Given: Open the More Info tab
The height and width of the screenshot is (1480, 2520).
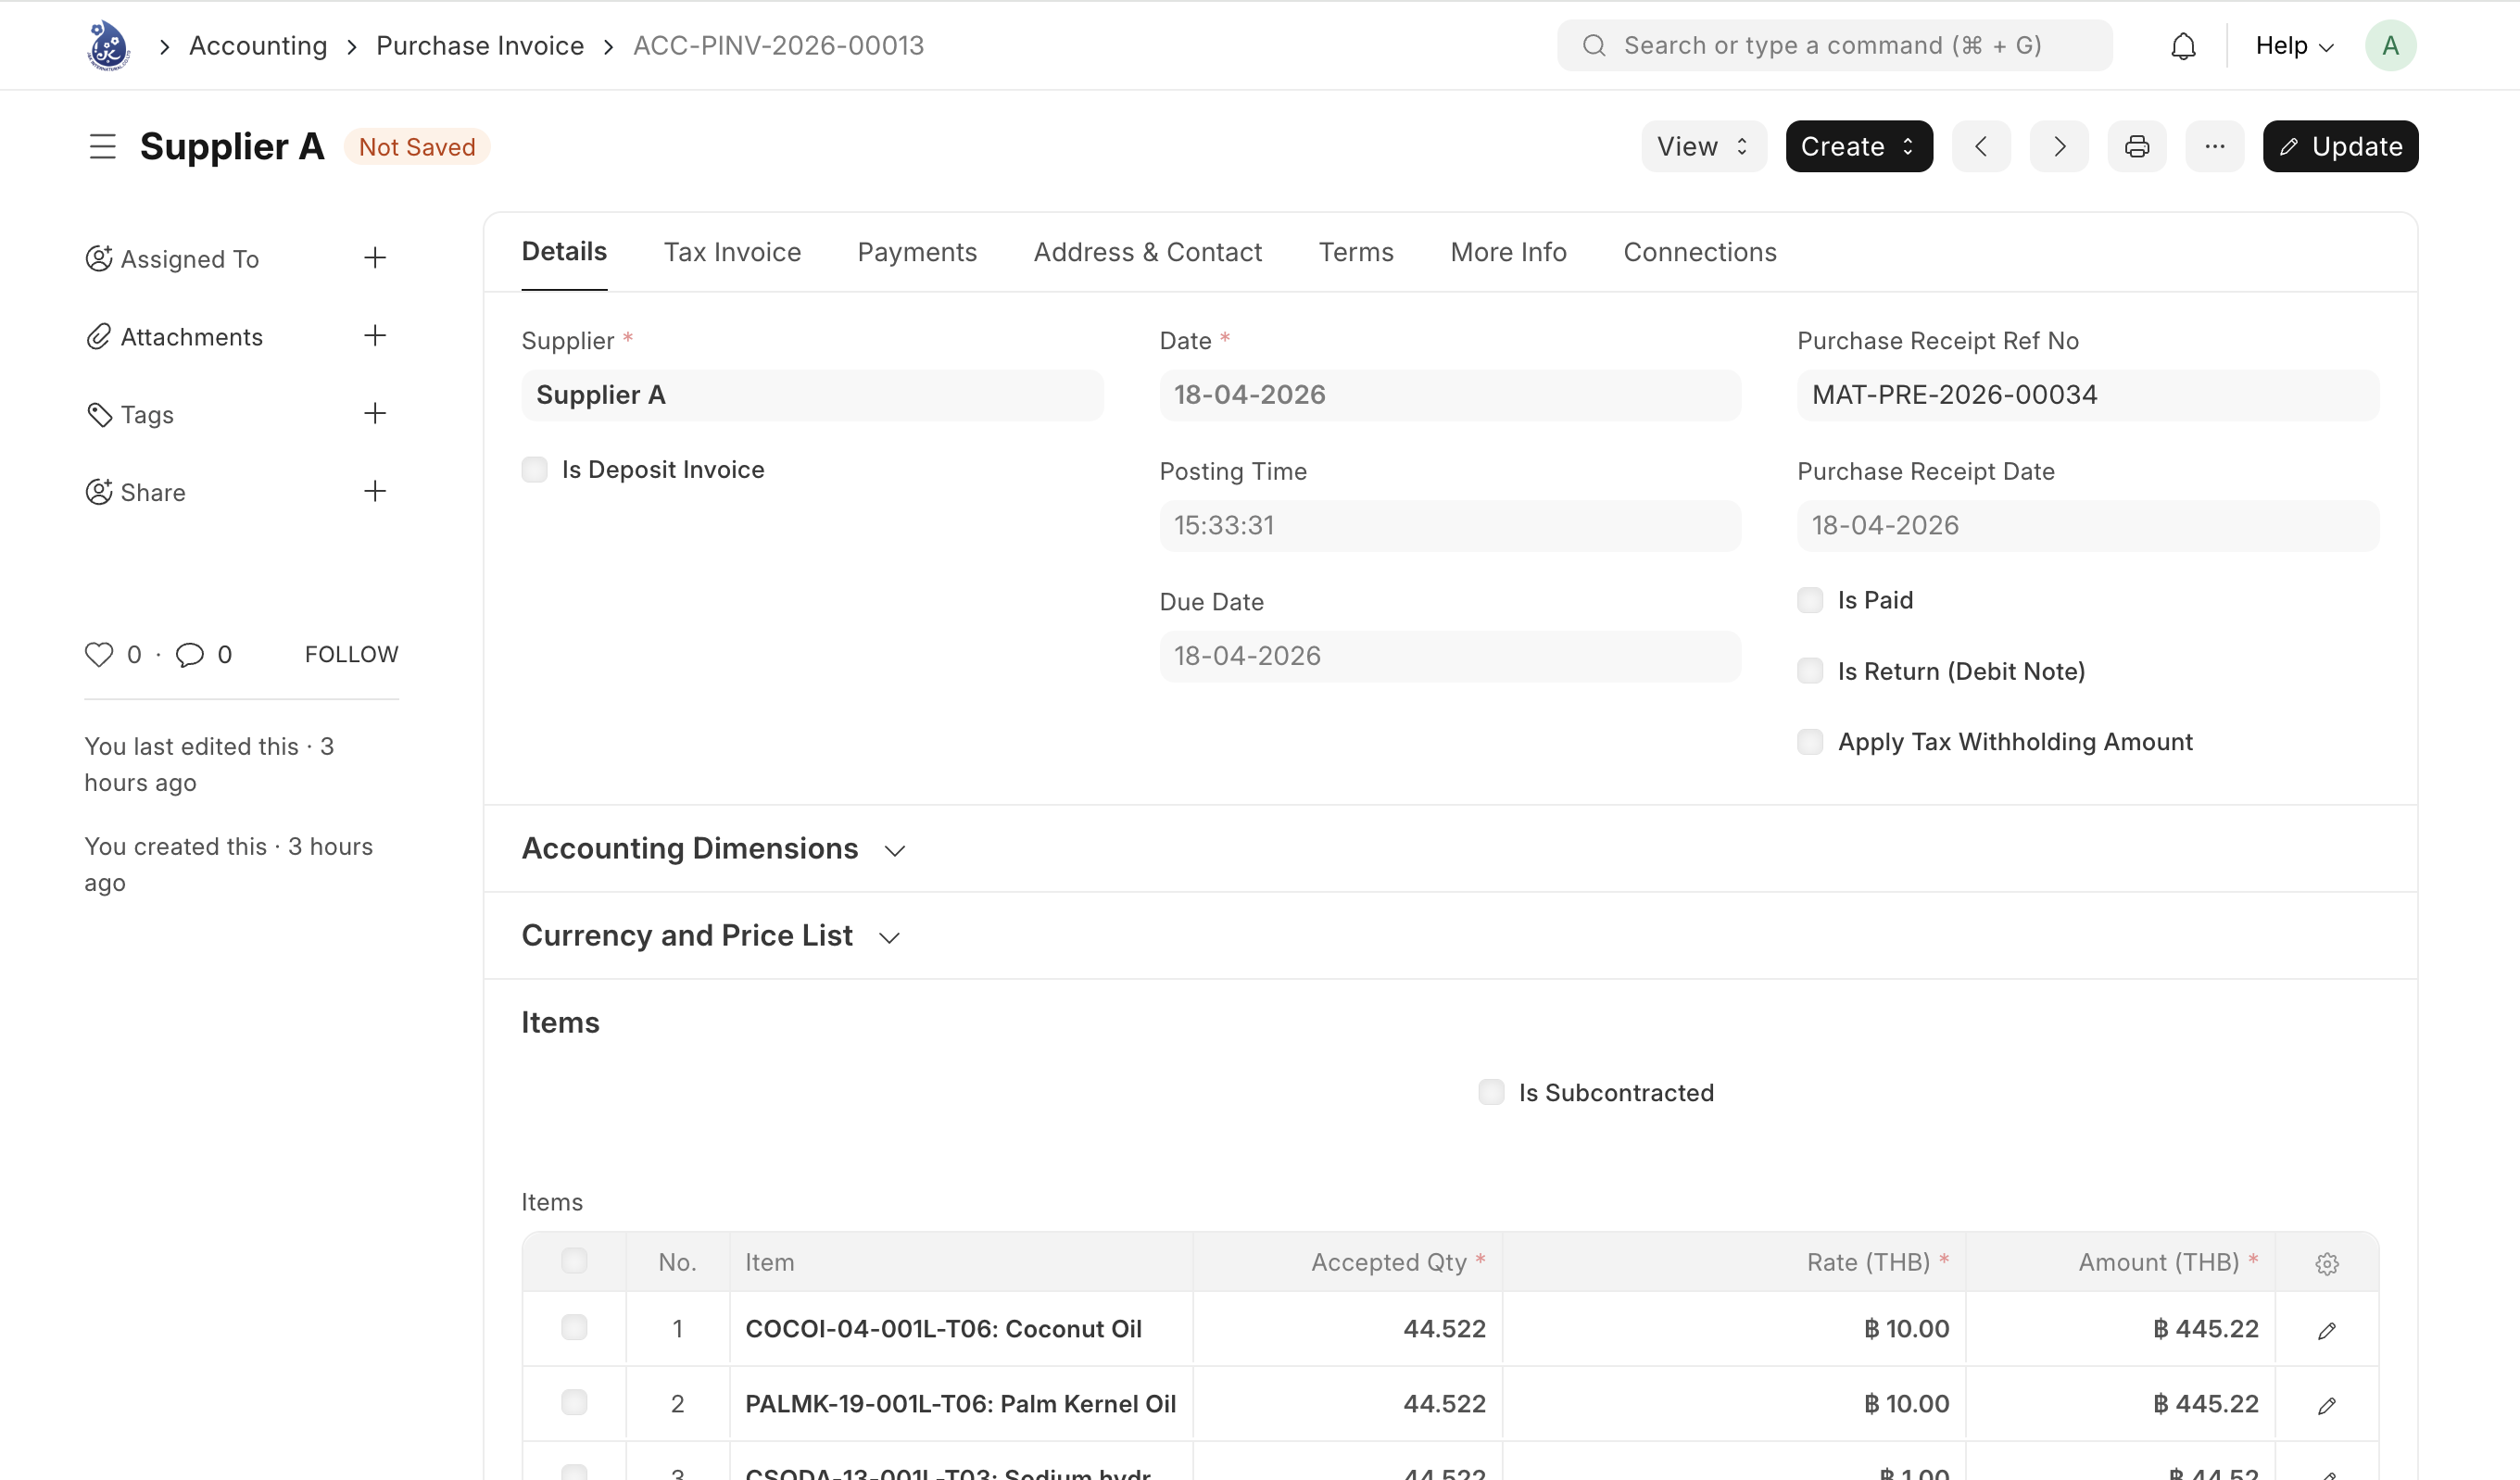Looking at the screenshot, I should 1508,252.
